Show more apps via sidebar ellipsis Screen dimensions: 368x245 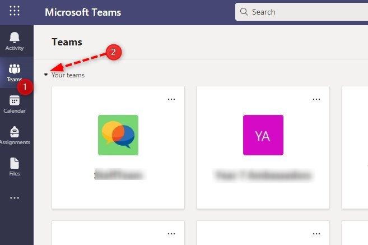pos(15,198)
